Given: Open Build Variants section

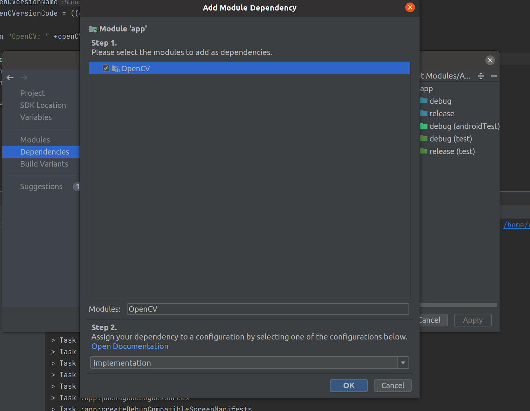Looking at the screenshot, I should (44, 164).
